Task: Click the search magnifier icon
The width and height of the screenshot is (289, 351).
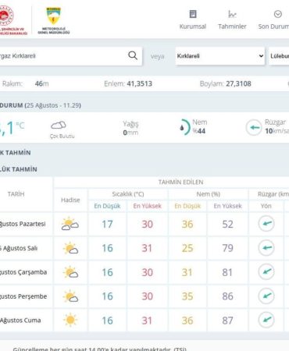Action: 133,55
